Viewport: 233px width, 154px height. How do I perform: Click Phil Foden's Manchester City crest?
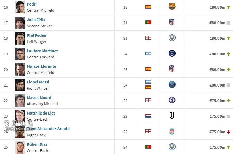point(172,38)
